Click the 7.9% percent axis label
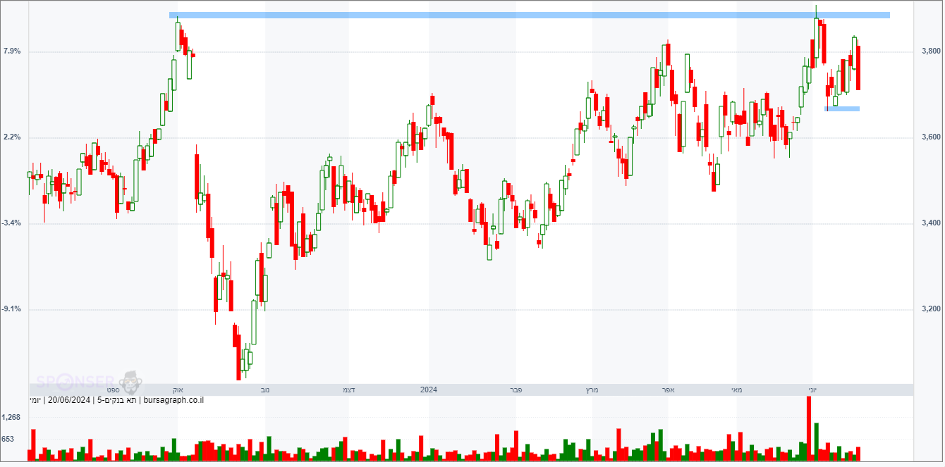 [12, 51]
